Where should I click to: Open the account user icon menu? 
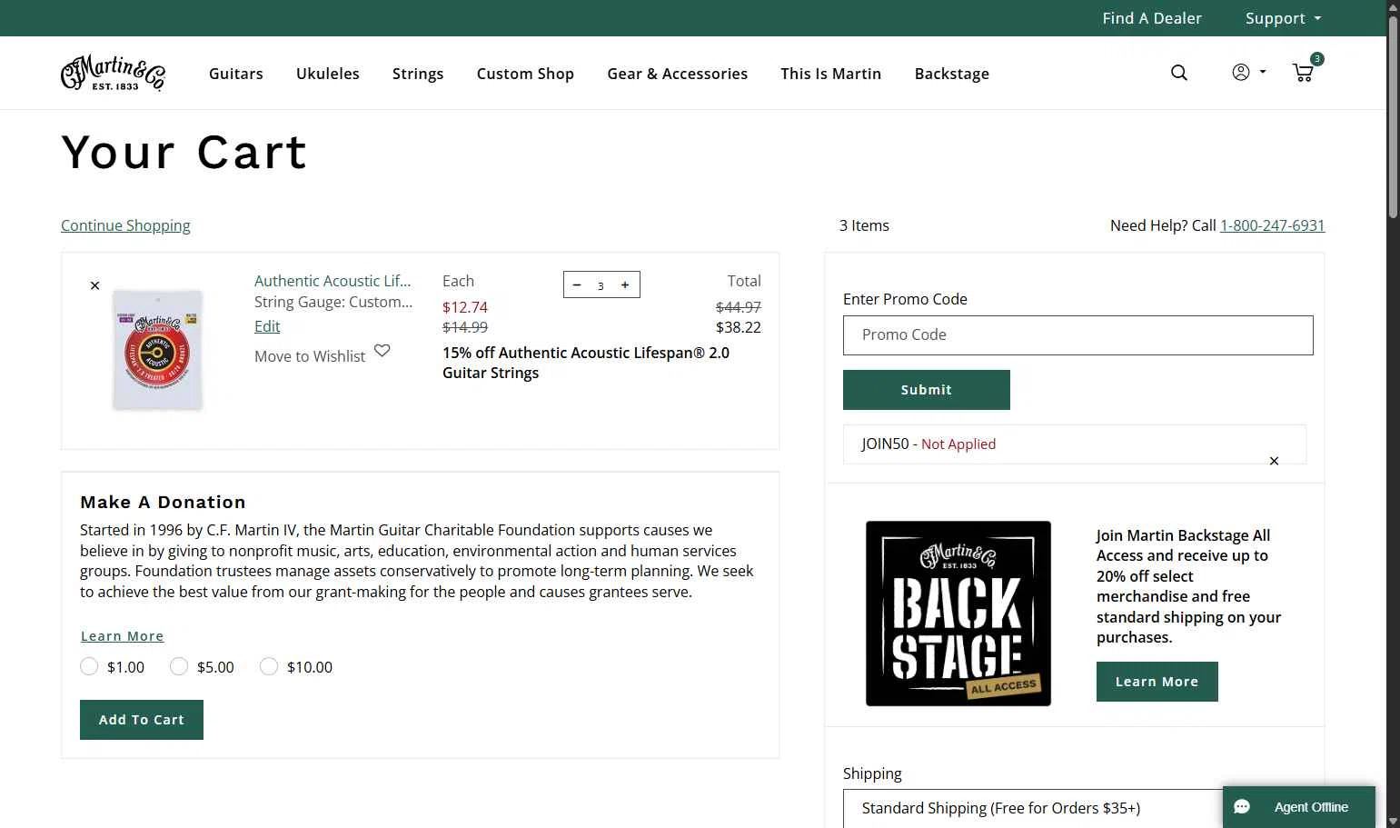(x=1240, y=72)
